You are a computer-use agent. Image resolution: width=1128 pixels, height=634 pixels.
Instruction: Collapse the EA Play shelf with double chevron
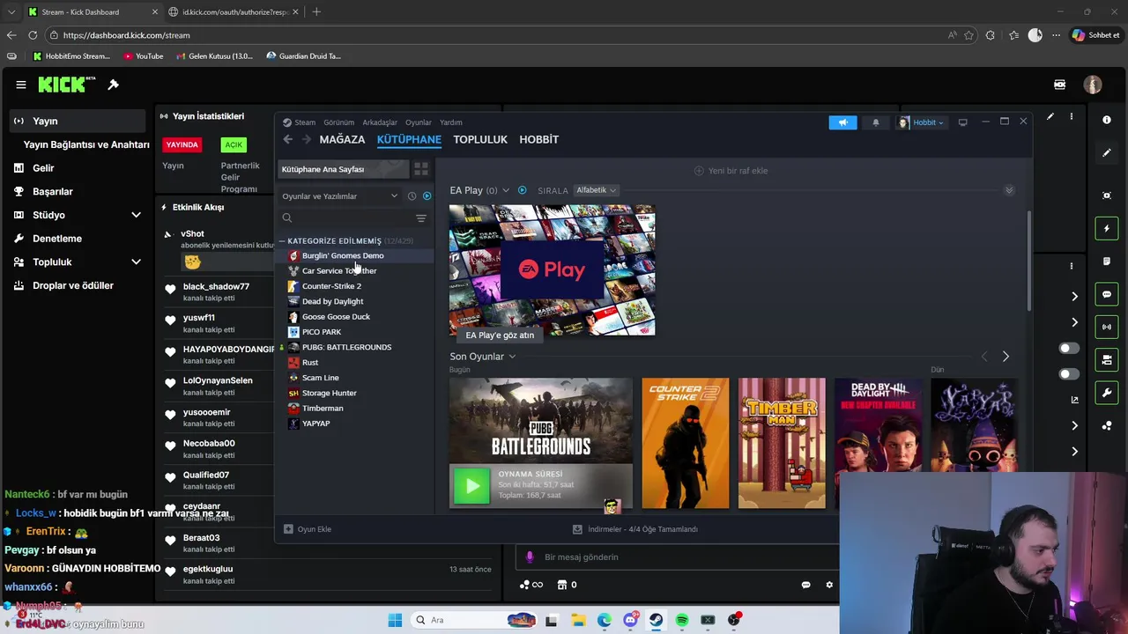1009,190
